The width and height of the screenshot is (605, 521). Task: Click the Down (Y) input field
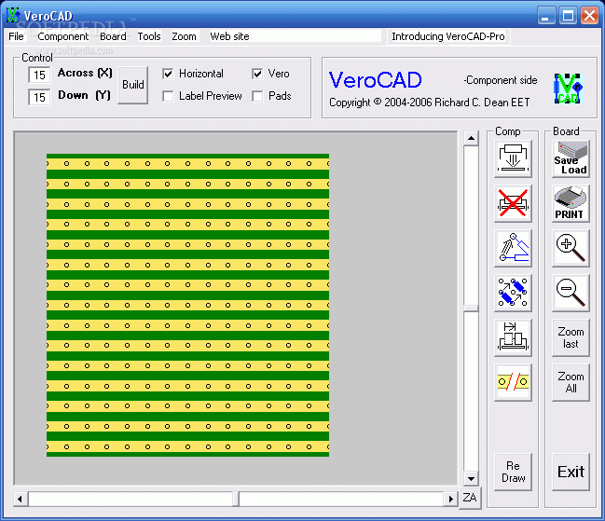tap(39, 97)
